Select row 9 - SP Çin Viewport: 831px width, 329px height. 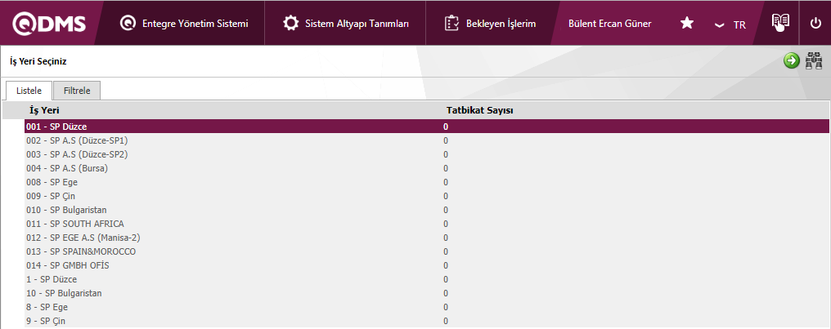[427, 321]
